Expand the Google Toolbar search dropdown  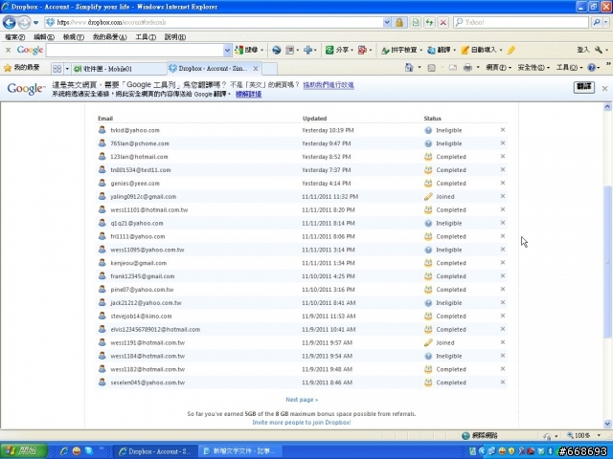227,50
